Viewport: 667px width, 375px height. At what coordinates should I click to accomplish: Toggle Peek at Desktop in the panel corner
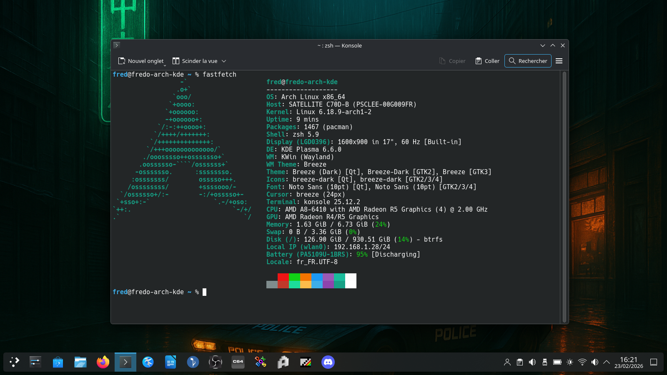click(x=654, y=362)
